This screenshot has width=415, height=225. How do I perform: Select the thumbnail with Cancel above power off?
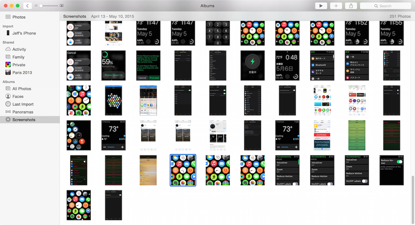pyautogui.click(x=79, y=65)
